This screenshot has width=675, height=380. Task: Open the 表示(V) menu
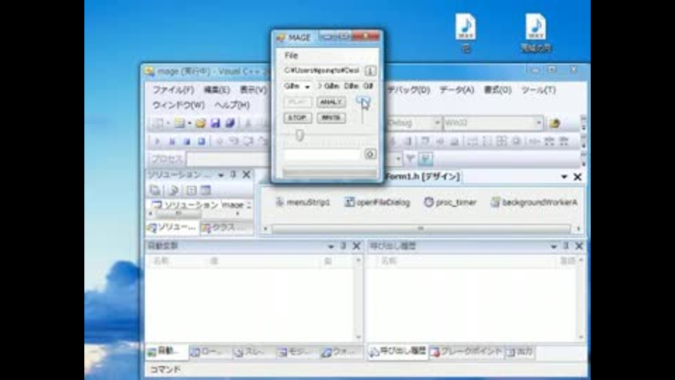click(x=253, y=89)
